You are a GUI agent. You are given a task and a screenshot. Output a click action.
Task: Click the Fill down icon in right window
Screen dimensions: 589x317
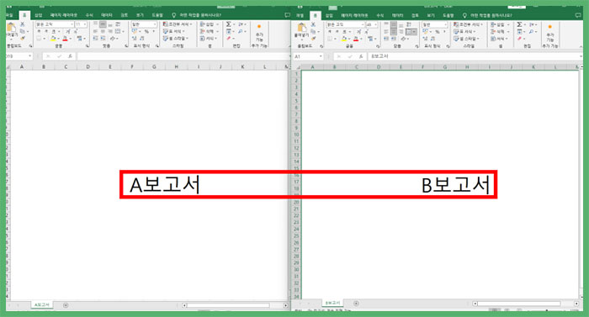click(519, 32)
